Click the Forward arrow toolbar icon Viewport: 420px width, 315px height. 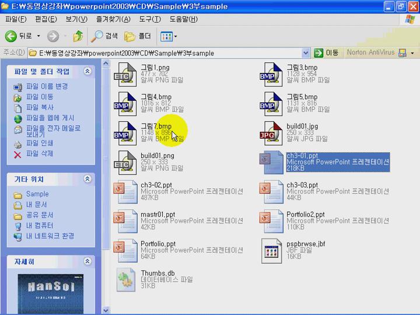coord(53,36)
